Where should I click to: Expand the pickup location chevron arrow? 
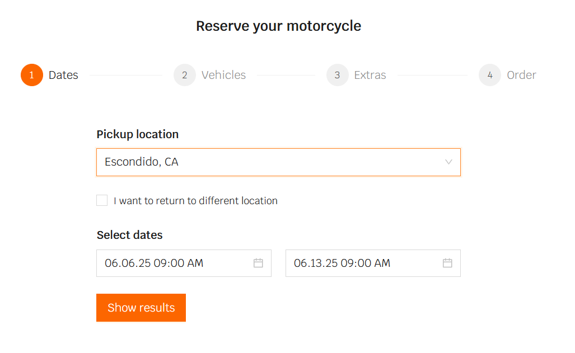click(x=448, y=162)
